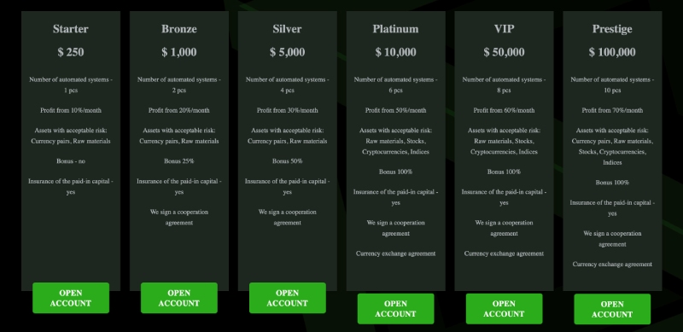The height and width of the screenshot is (332, 683).
Task: Select the Starter plan title
Action: [71, 29]
